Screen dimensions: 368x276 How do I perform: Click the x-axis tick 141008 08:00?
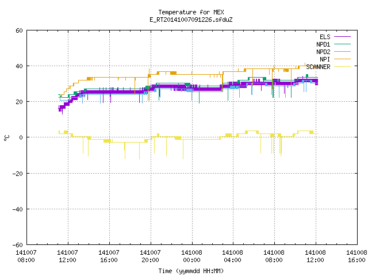tap(274, 256)
